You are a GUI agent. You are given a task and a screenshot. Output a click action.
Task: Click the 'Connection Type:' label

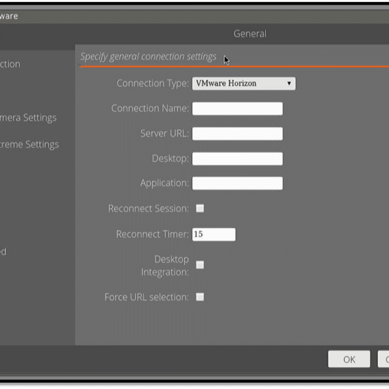pos(153,83)
